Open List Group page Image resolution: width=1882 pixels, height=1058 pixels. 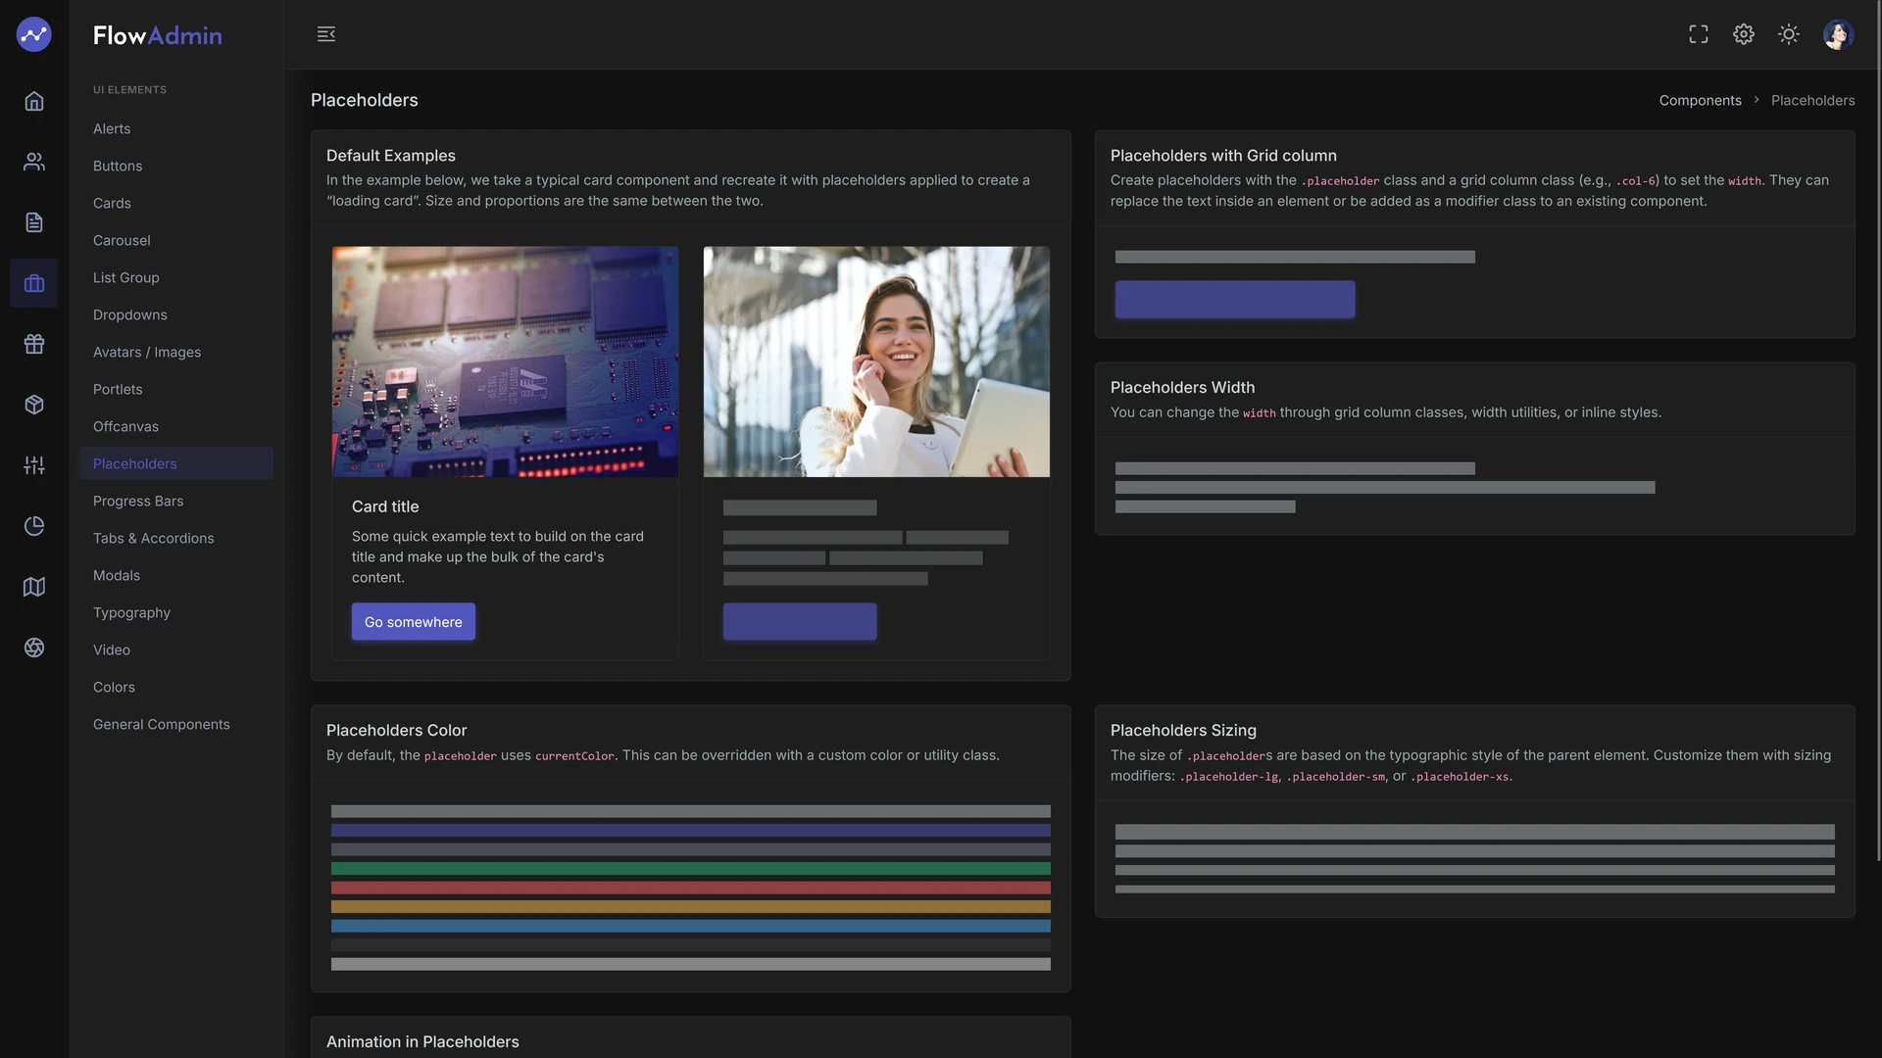tap(126, 277)
